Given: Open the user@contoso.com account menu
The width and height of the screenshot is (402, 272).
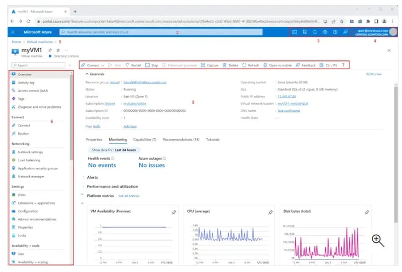Looking at the screenshot, I should click(x=376, y=32).
